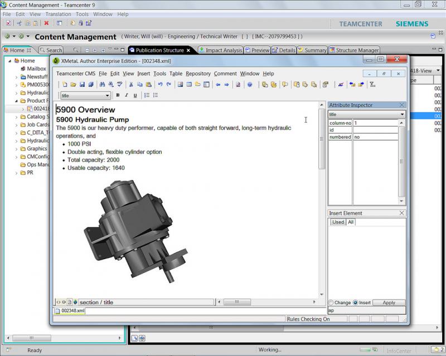Click the element name input field containing ap
Screen dimensions: 446x356
click(367, 310)
